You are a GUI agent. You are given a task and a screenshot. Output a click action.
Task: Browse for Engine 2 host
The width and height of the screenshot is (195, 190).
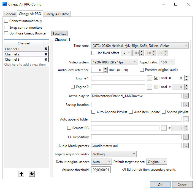pyautogui.click(x=149, y=87)
